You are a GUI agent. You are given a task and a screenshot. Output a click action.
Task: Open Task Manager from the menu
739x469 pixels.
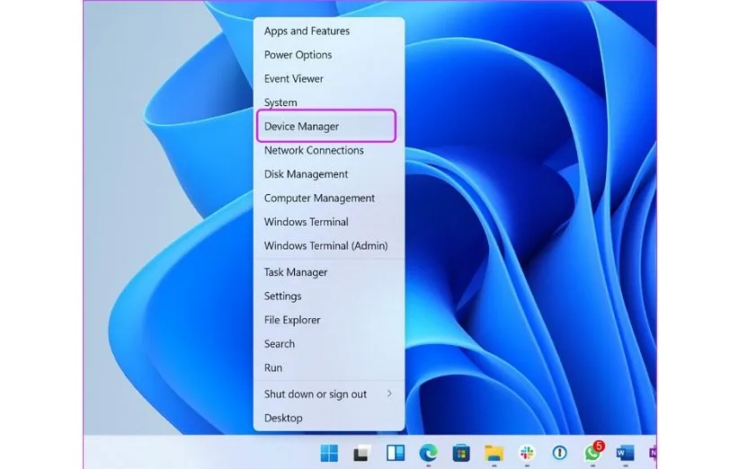click(x=295, y=272)
